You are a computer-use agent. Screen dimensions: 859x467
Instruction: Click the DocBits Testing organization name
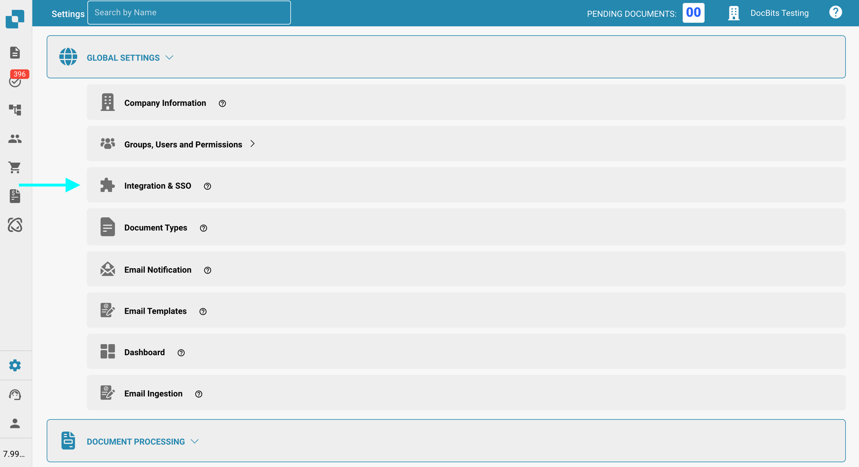click(779, 13)
